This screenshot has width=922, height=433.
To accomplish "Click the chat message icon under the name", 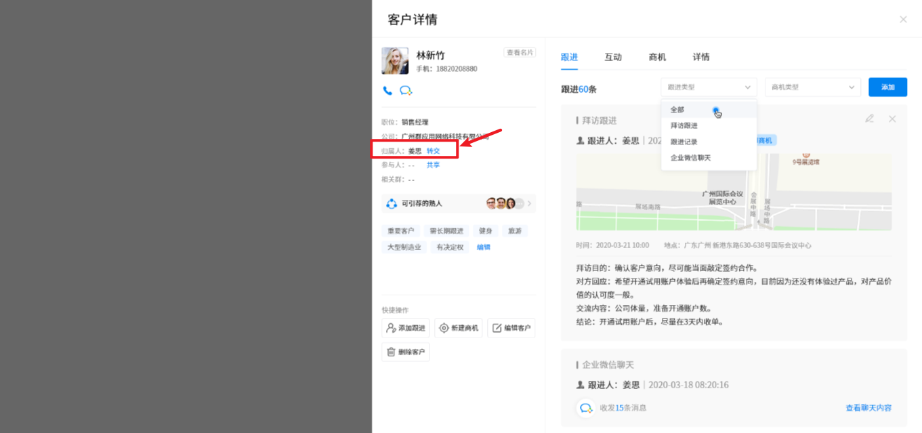I will (x=406, y=91).
